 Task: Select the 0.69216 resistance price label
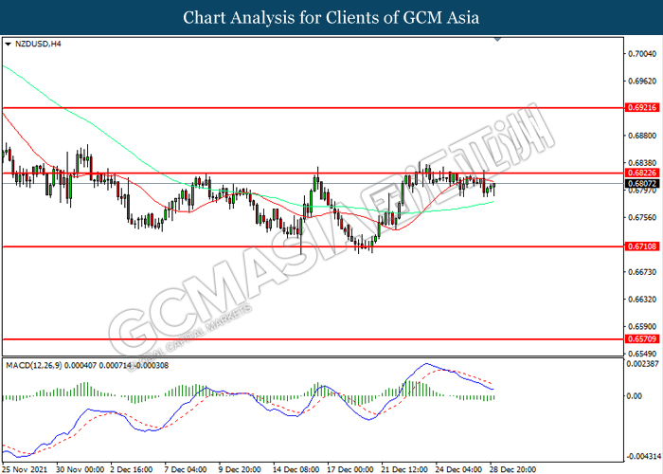(x=642, y=108)
